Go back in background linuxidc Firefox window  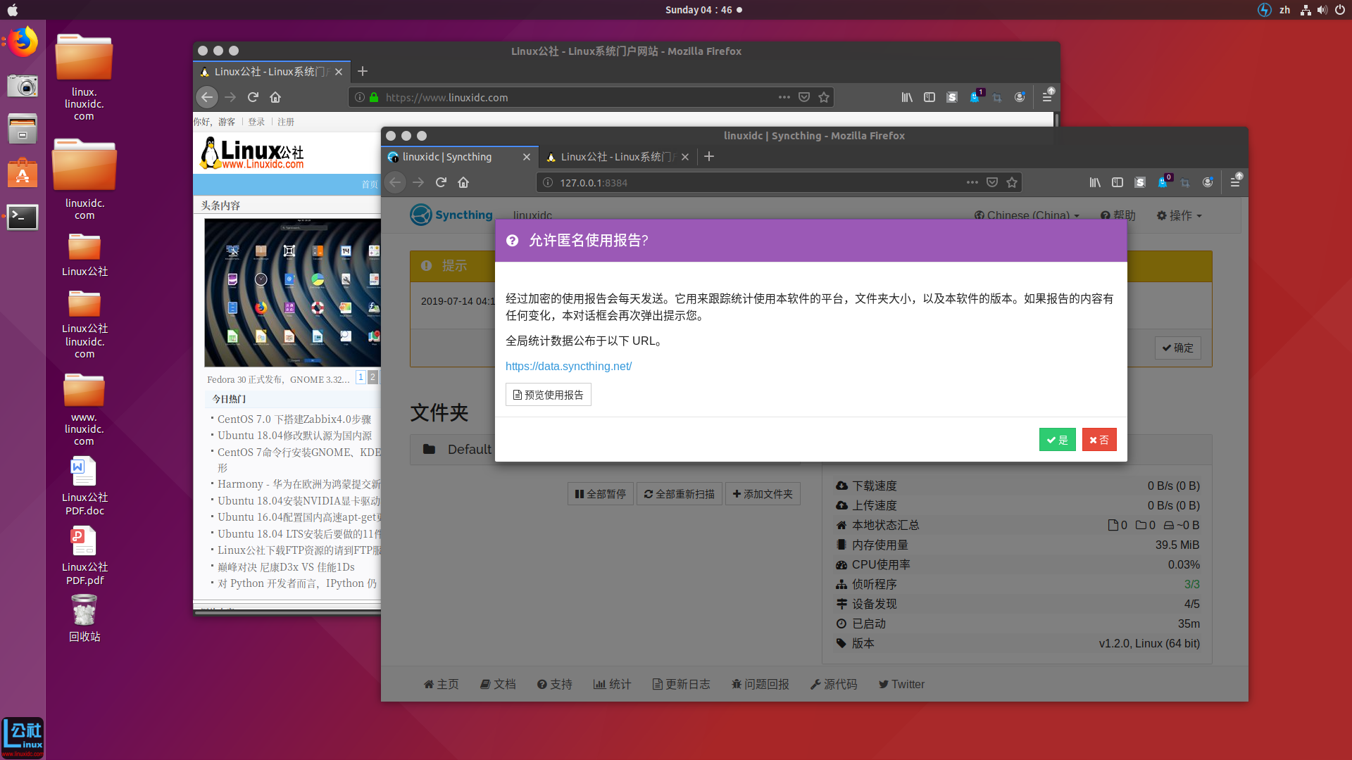207,97
